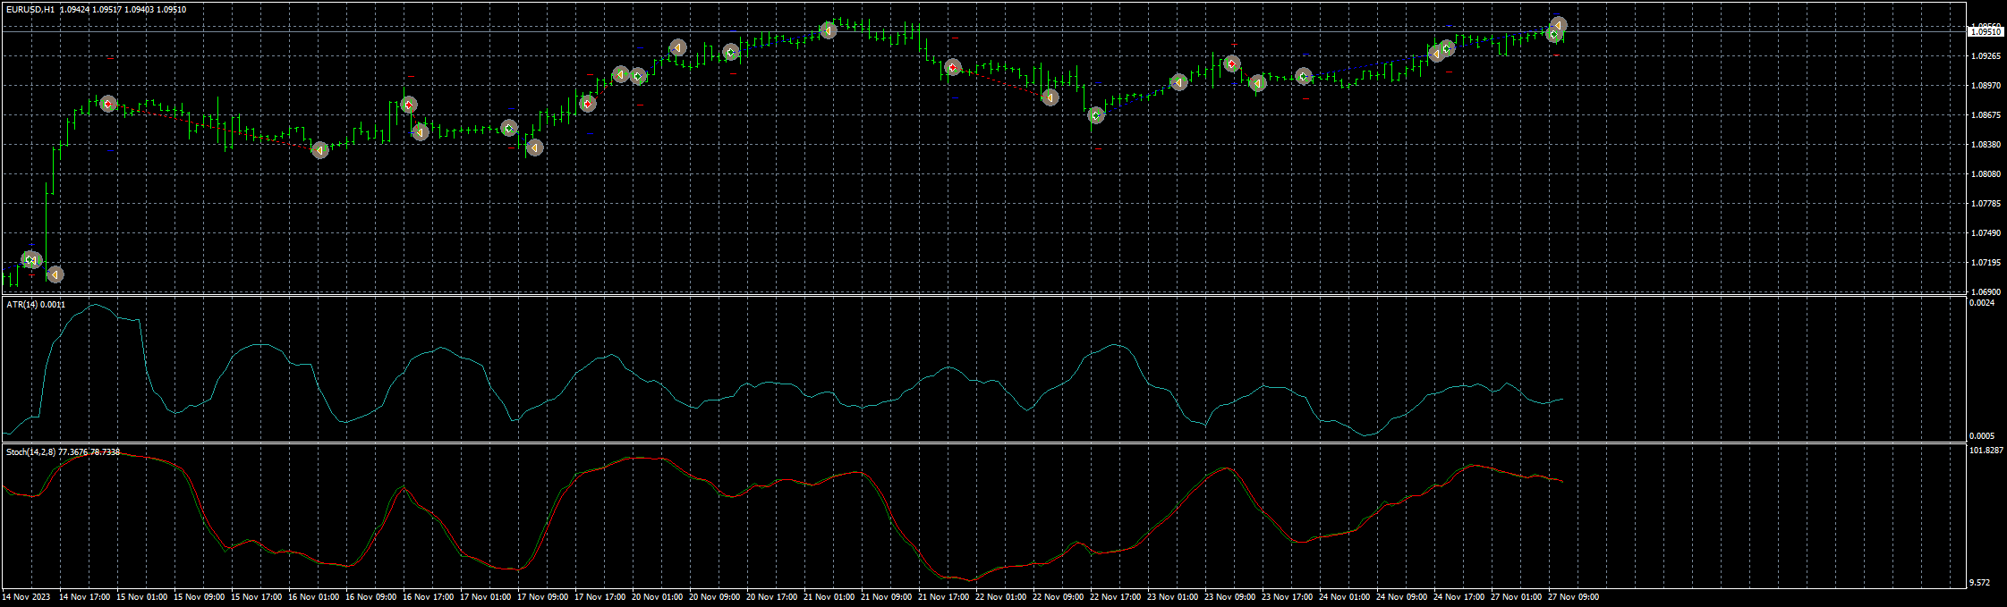Click the 27 Nov 01:00 time axis label
Screen dimensions: 2007x607
[1516, 596]
